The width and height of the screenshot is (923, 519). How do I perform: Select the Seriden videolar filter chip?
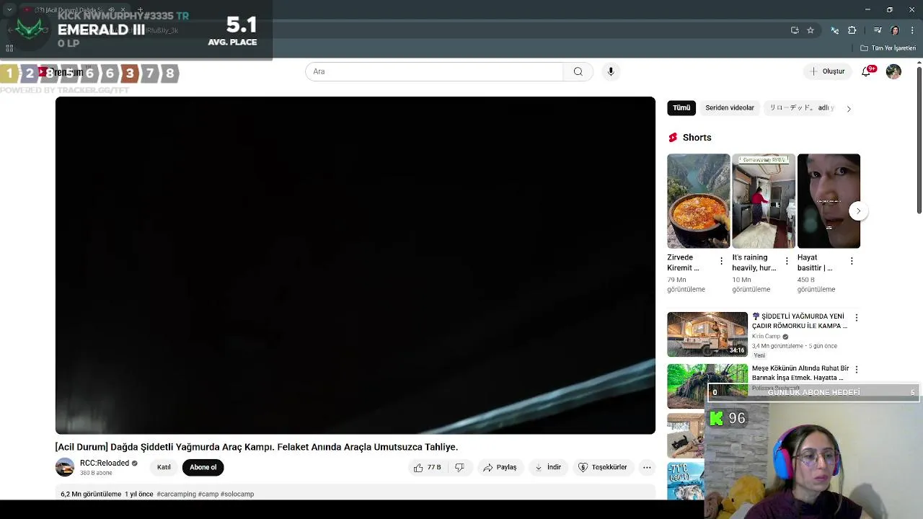730,107
